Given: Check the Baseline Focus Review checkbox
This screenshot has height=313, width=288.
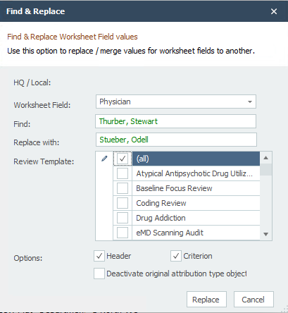Looking at the screenshot, I should pyautogui.click(x=123, y=188).
